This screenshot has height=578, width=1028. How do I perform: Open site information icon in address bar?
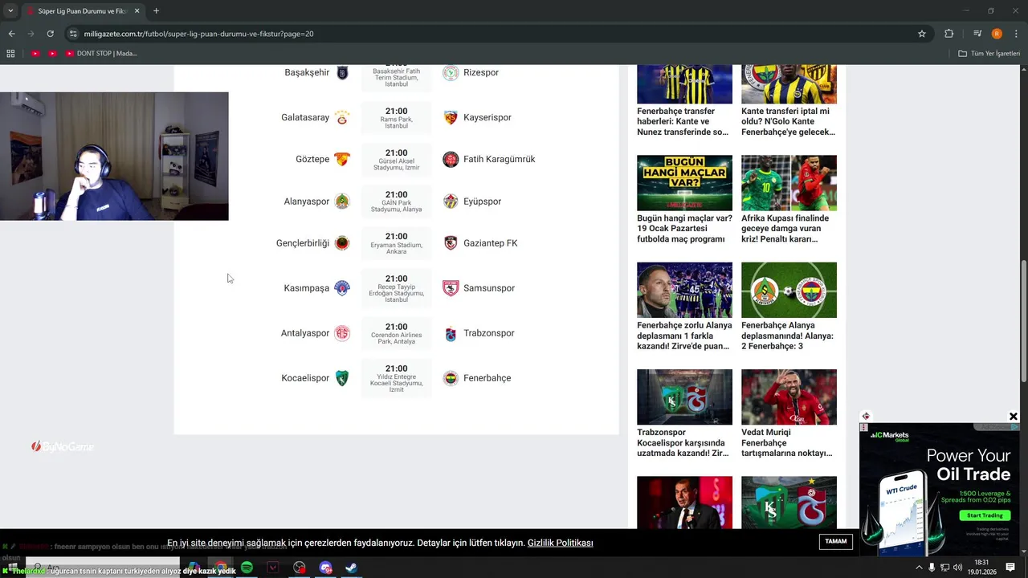pyautogui.click(x=73, y=34)
